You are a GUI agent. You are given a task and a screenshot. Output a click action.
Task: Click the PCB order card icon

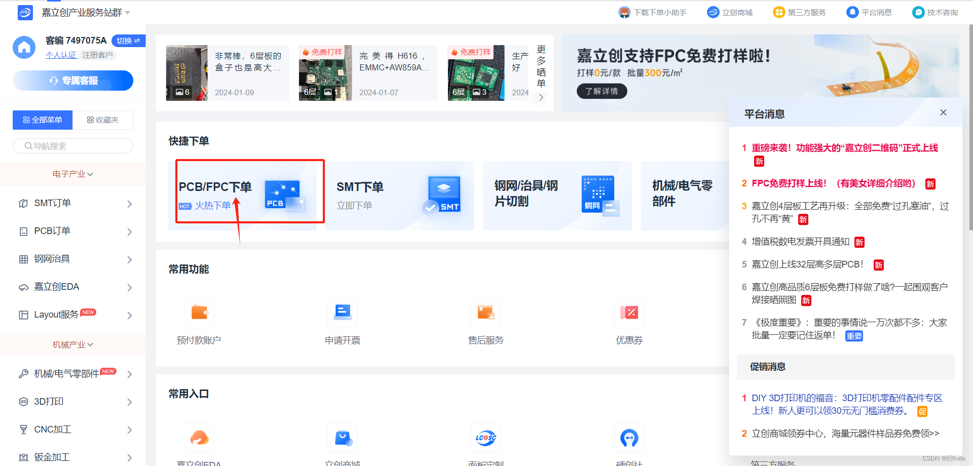point(285,196)
